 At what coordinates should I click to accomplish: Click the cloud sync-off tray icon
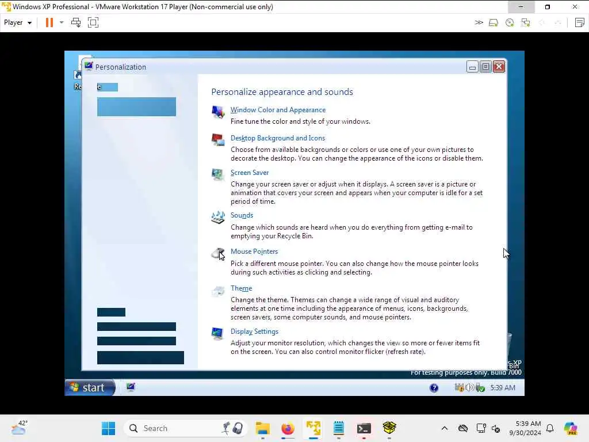click(x=463, y=428)
